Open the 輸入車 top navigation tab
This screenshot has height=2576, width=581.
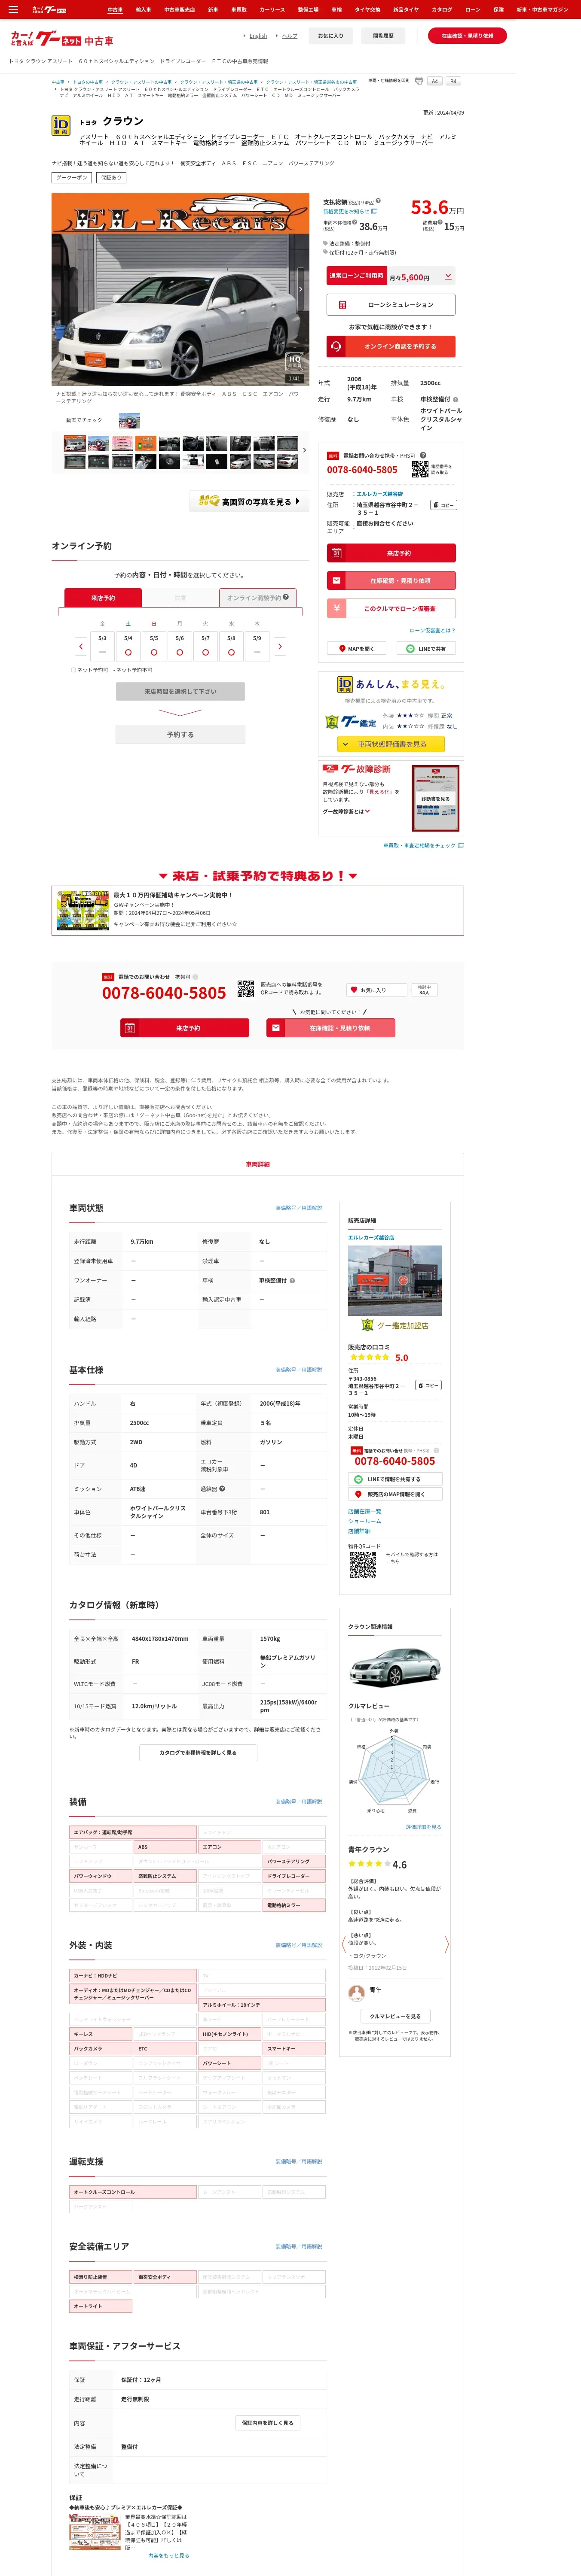143,10
